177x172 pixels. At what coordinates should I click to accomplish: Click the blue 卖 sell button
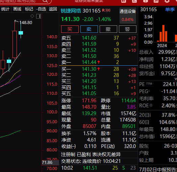tap(89, 29)
